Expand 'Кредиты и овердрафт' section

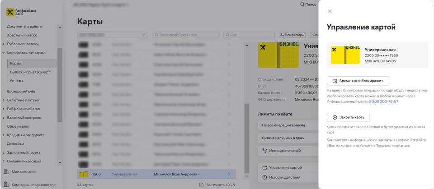click(4, 135)
